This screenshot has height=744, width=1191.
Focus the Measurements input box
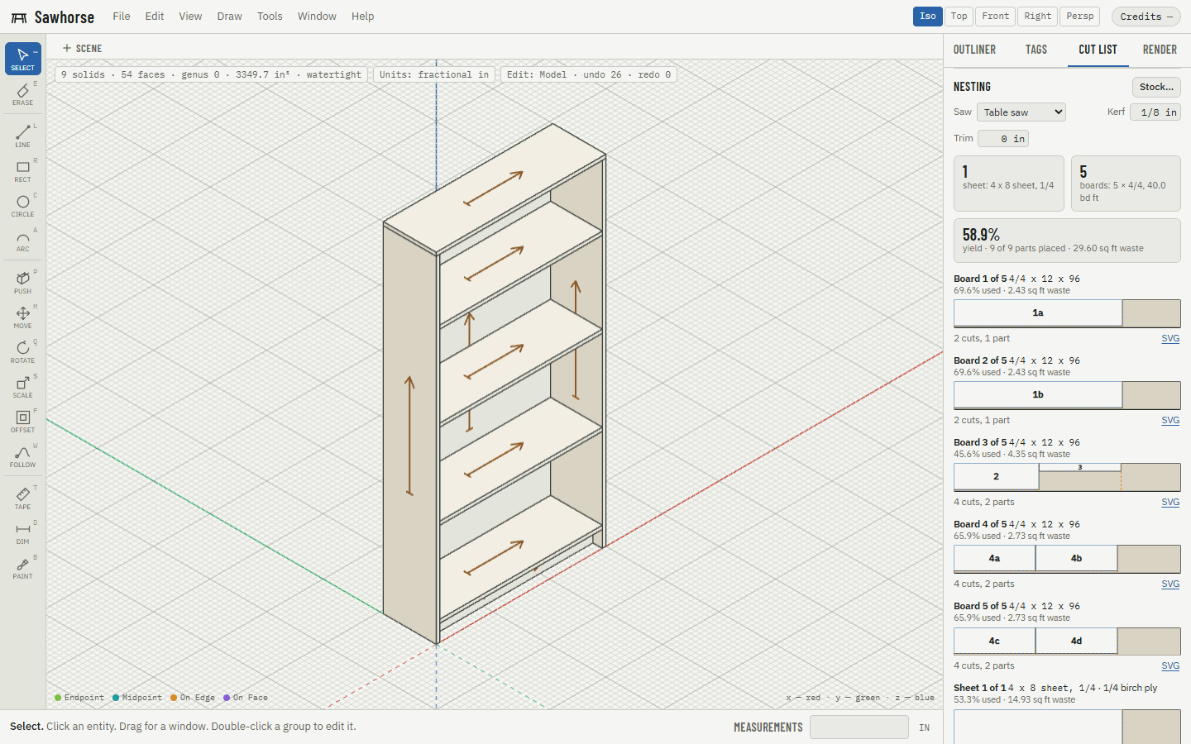(x=859, y=727)
